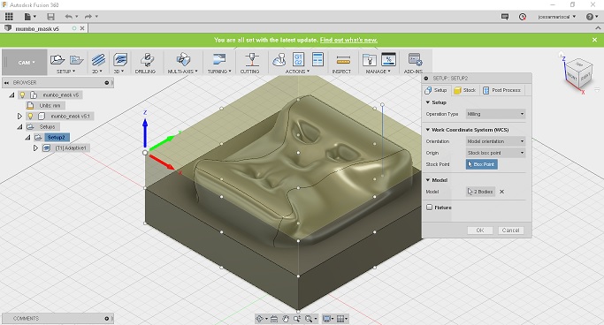This screenshot has width=604, height=325.
Task: Select the Turning tool icon
Action: 219,60
